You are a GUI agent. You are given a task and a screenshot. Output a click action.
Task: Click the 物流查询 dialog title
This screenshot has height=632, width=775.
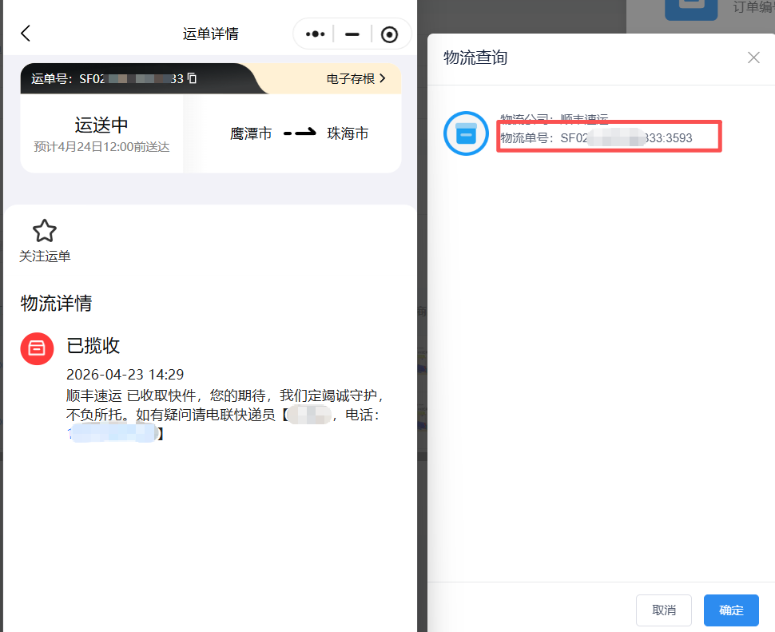pyautogui.click(x=475, y=58)
